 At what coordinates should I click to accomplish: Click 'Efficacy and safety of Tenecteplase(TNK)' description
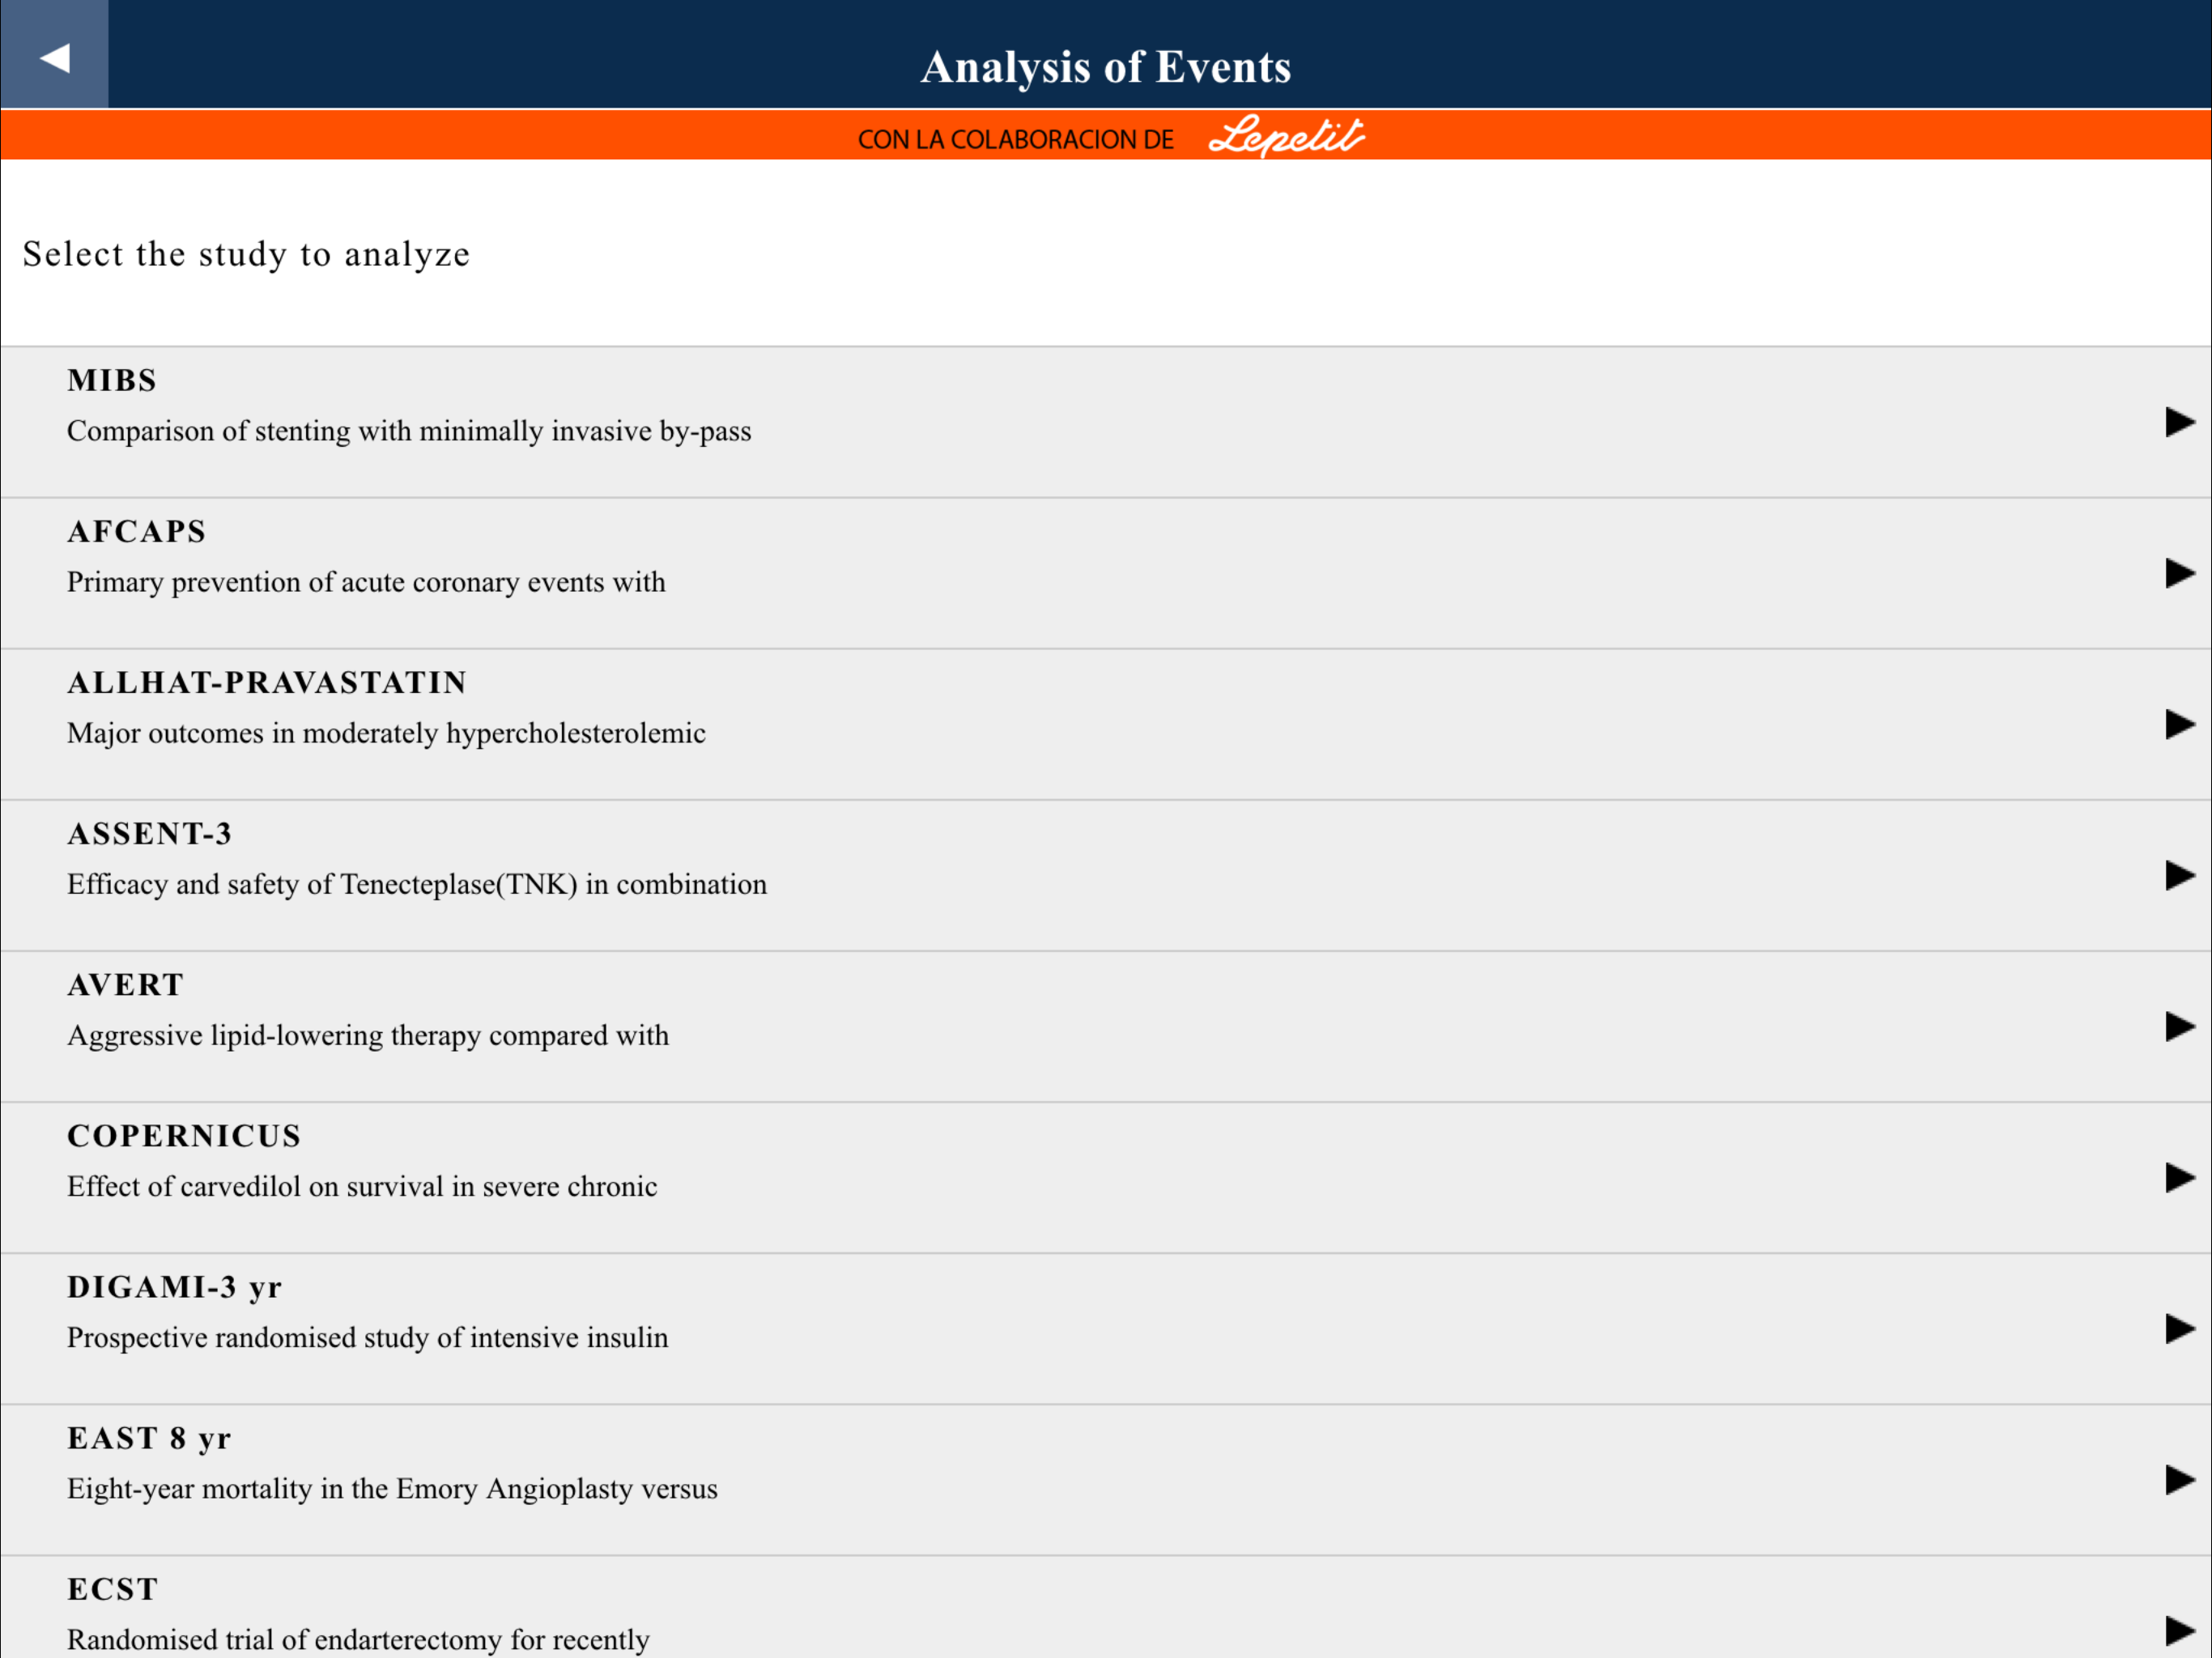417,884
